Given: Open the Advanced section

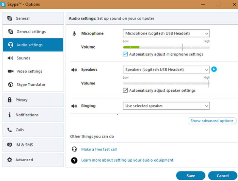Looking at the screenshot, I should (x=33, y=160).
